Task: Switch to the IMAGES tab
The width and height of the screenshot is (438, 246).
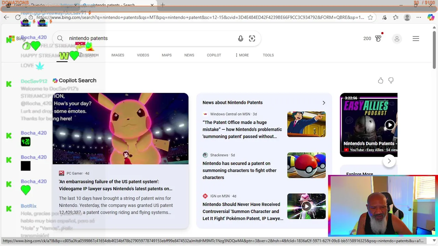Action: click(x=117, y=55)
